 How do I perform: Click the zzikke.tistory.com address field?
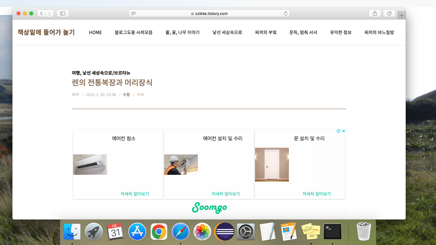pos(209,13)
